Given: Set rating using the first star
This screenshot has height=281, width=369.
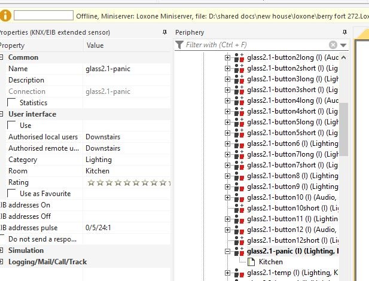Looking at the screenshot, I should point(91,183).
